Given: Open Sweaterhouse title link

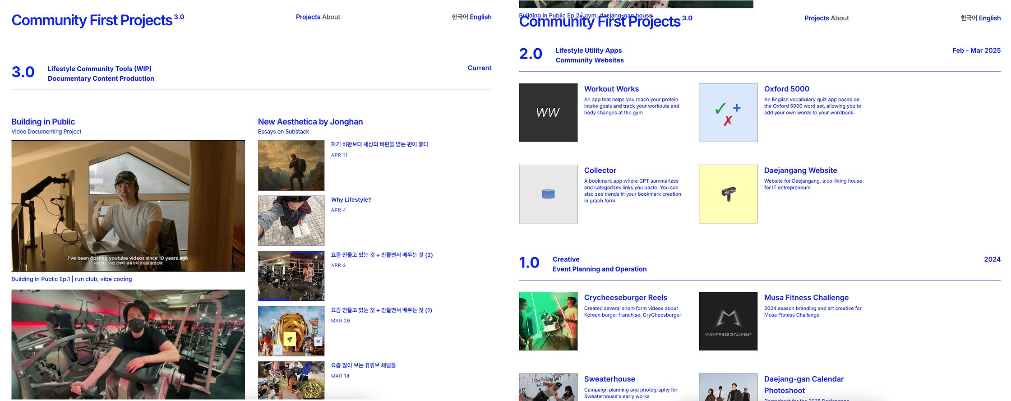Looking at the screenshot, I should tap(609, 379).
